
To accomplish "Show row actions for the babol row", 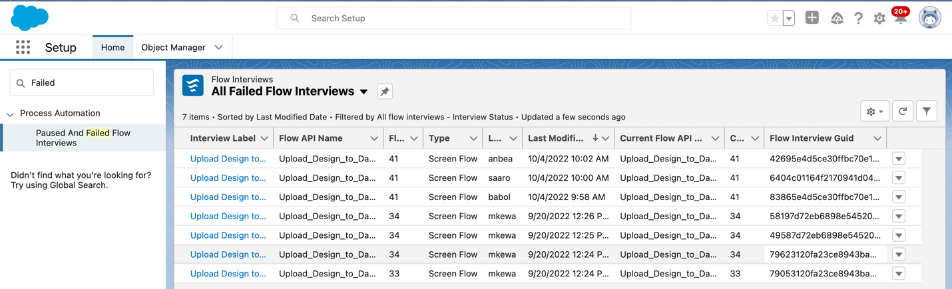I will [899, 197].
